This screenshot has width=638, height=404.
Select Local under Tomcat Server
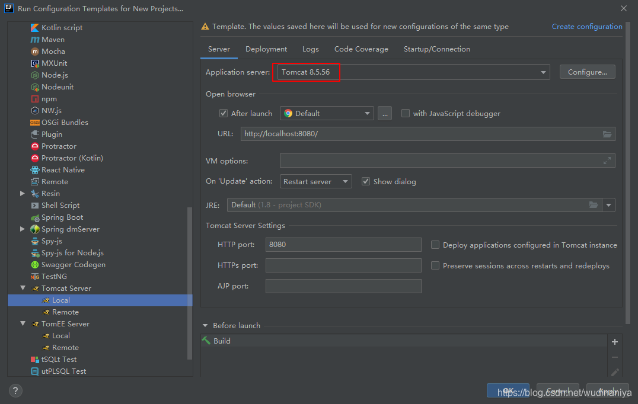coord(100,300)
